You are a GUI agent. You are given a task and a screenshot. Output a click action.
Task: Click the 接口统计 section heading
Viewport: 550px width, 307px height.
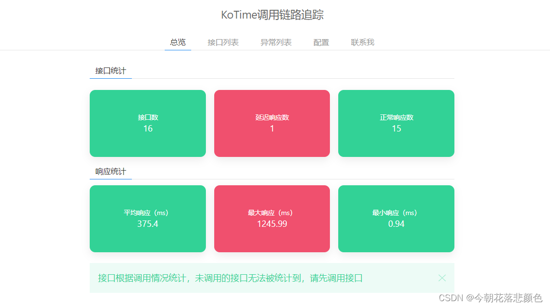click(110, 71)
